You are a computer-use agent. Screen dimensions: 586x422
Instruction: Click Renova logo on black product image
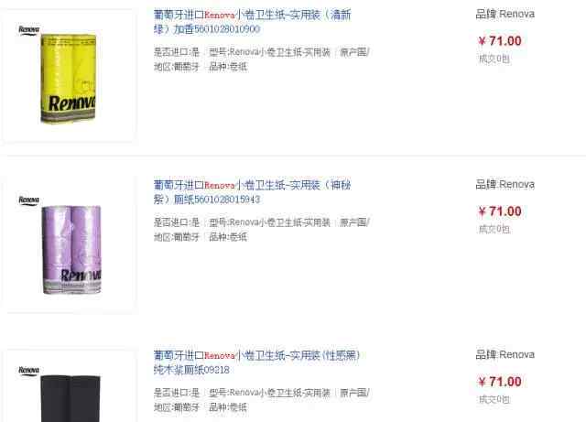(x=29, y=371)
